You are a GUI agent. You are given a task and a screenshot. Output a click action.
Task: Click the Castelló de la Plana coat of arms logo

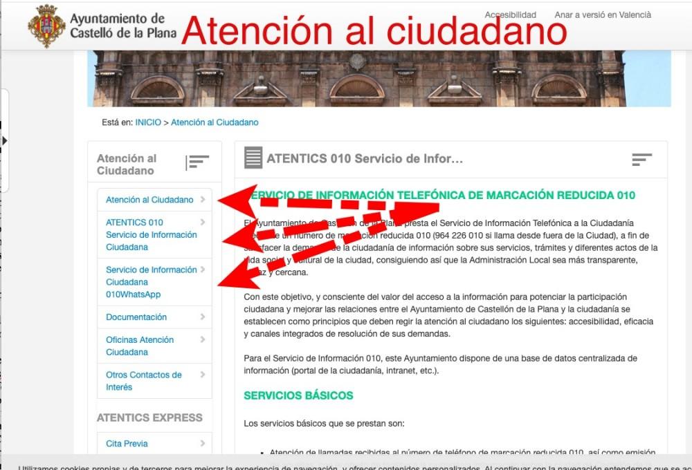click(46, 26)
